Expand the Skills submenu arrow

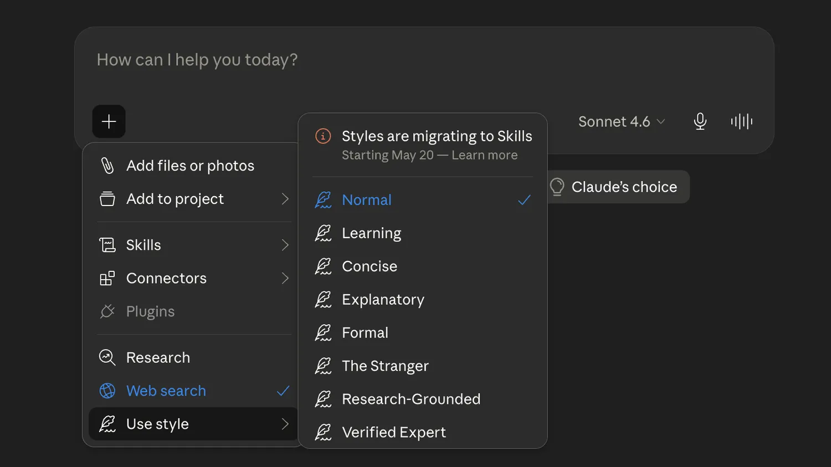pyautogui.click(x=285, y=245)
